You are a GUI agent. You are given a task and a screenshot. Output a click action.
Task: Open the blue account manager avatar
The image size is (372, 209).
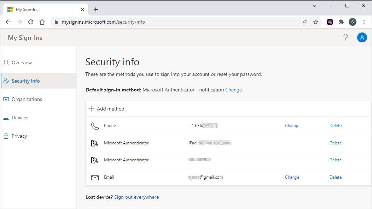pyautogui.click(x=362, y=37)
